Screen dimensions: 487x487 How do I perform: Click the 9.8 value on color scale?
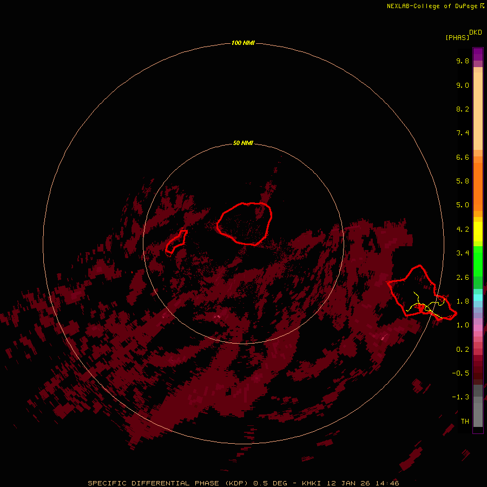(463, 61)
